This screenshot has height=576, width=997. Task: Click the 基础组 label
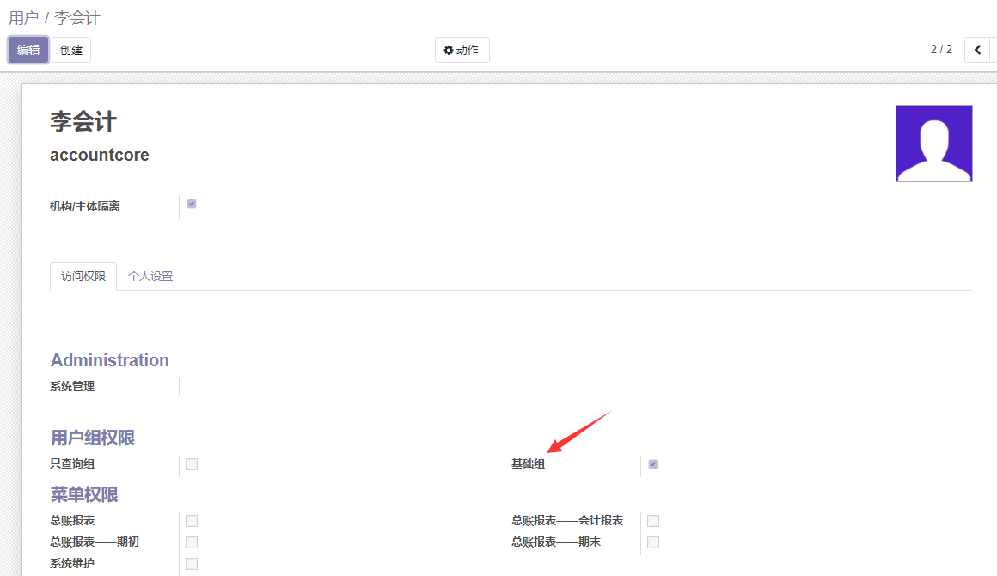click(528, 463)
